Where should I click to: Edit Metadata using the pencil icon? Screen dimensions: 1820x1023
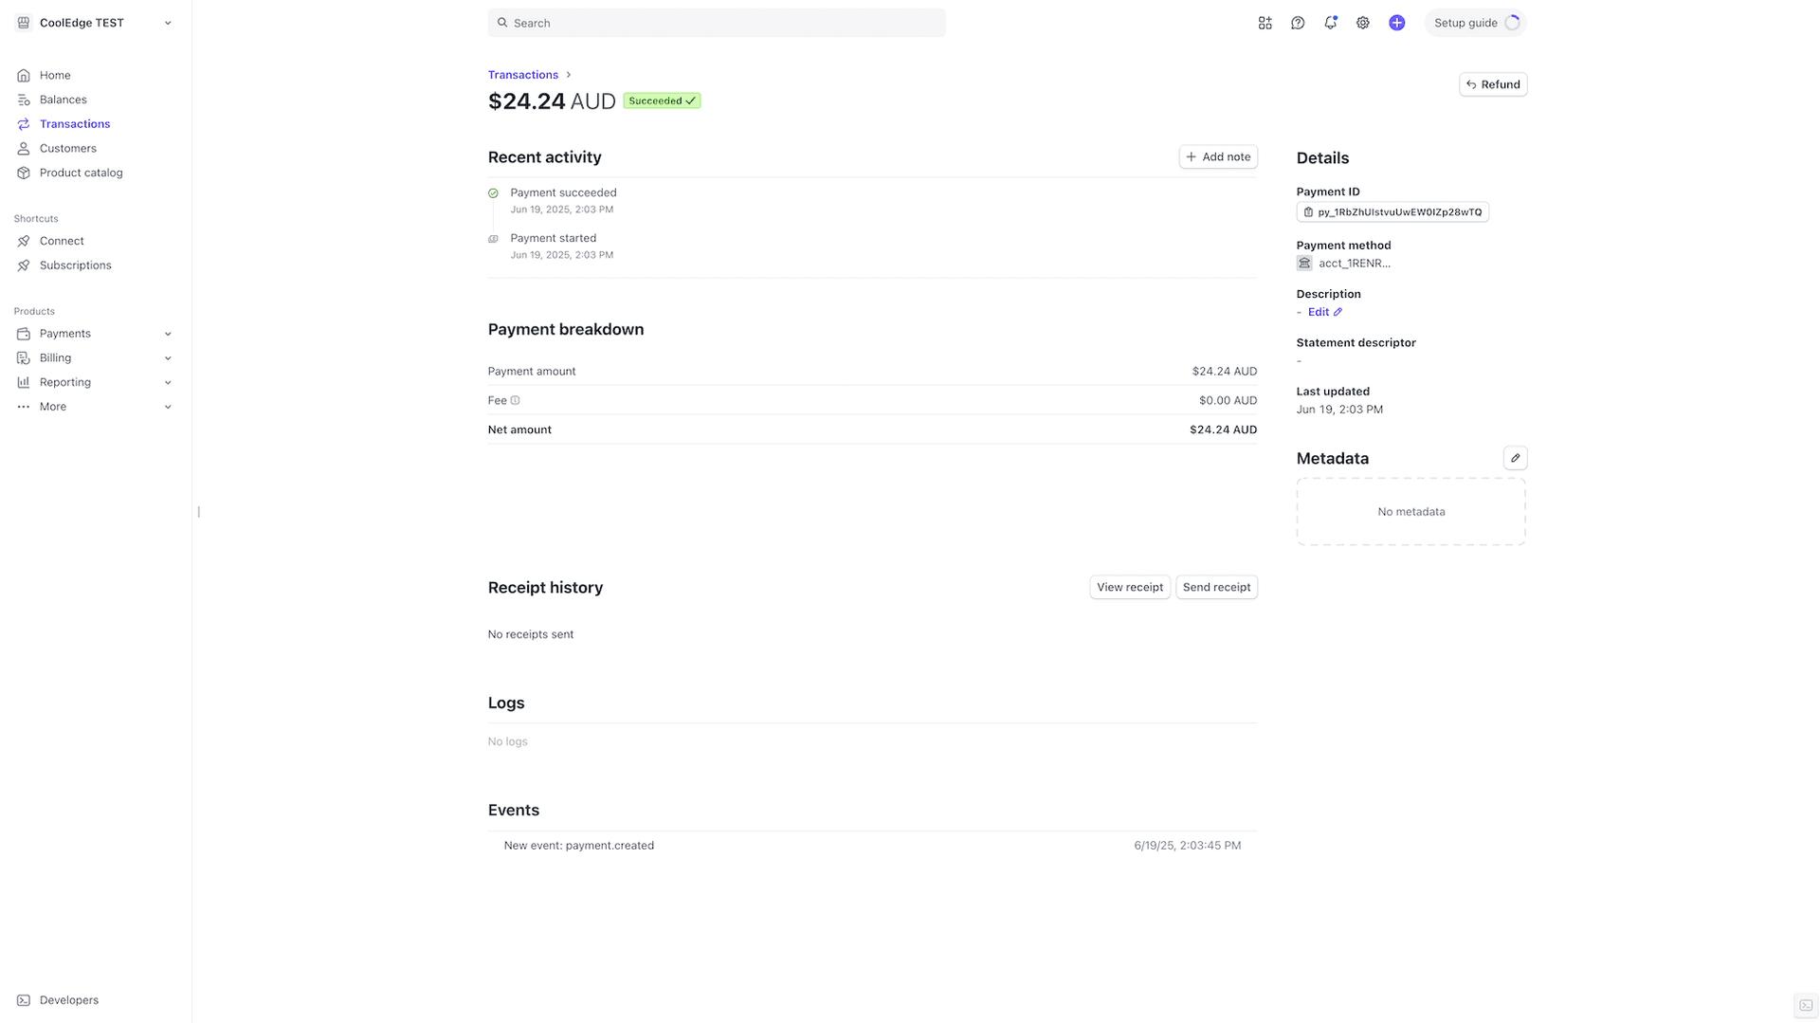[x=1515, y=457]
